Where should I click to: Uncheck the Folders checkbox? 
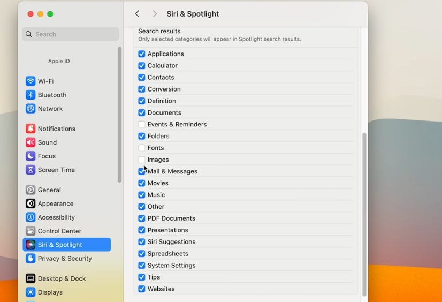[142, 136]
